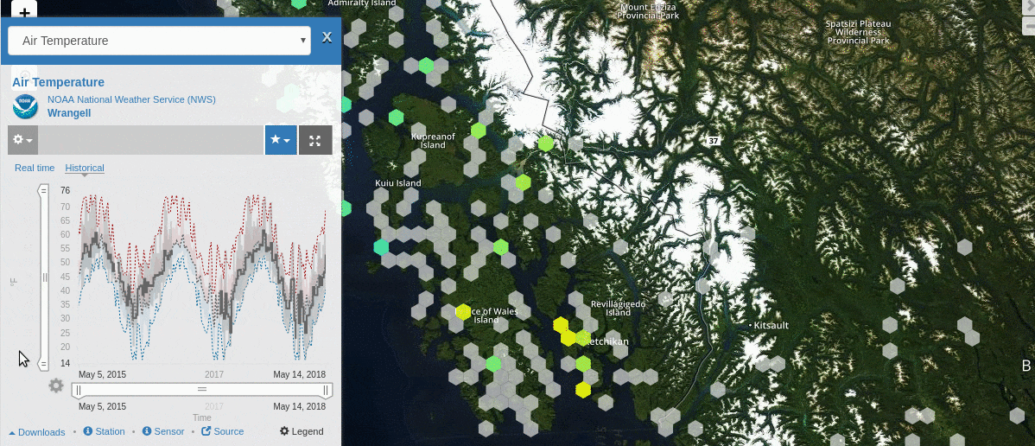This screenshot has width=1035, height=446.
Task: Open the star favorites dropdown
Action: 281,140
